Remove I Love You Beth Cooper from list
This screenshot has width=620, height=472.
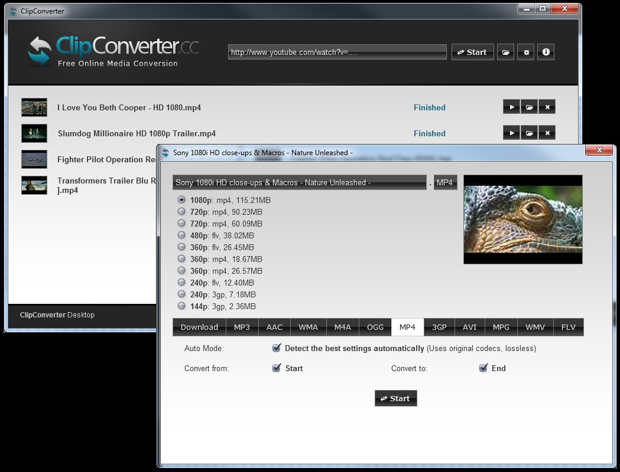547,107
